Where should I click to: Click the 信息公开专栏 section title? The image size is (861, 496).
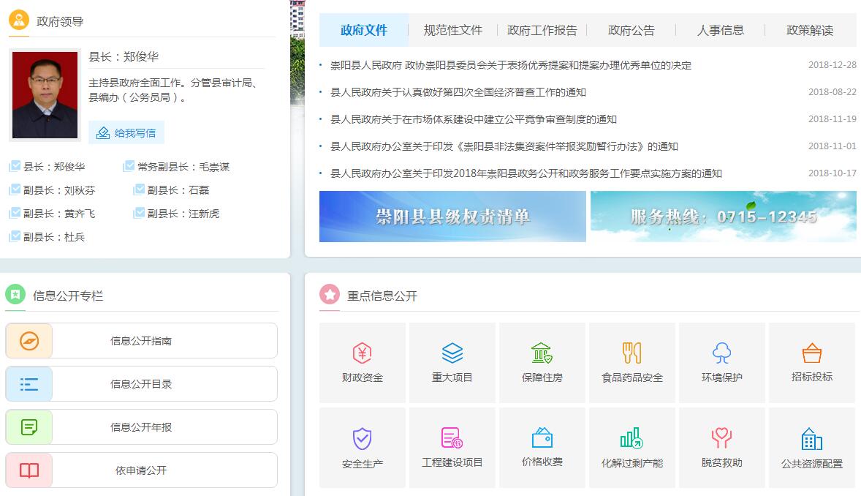click(68, 296)
